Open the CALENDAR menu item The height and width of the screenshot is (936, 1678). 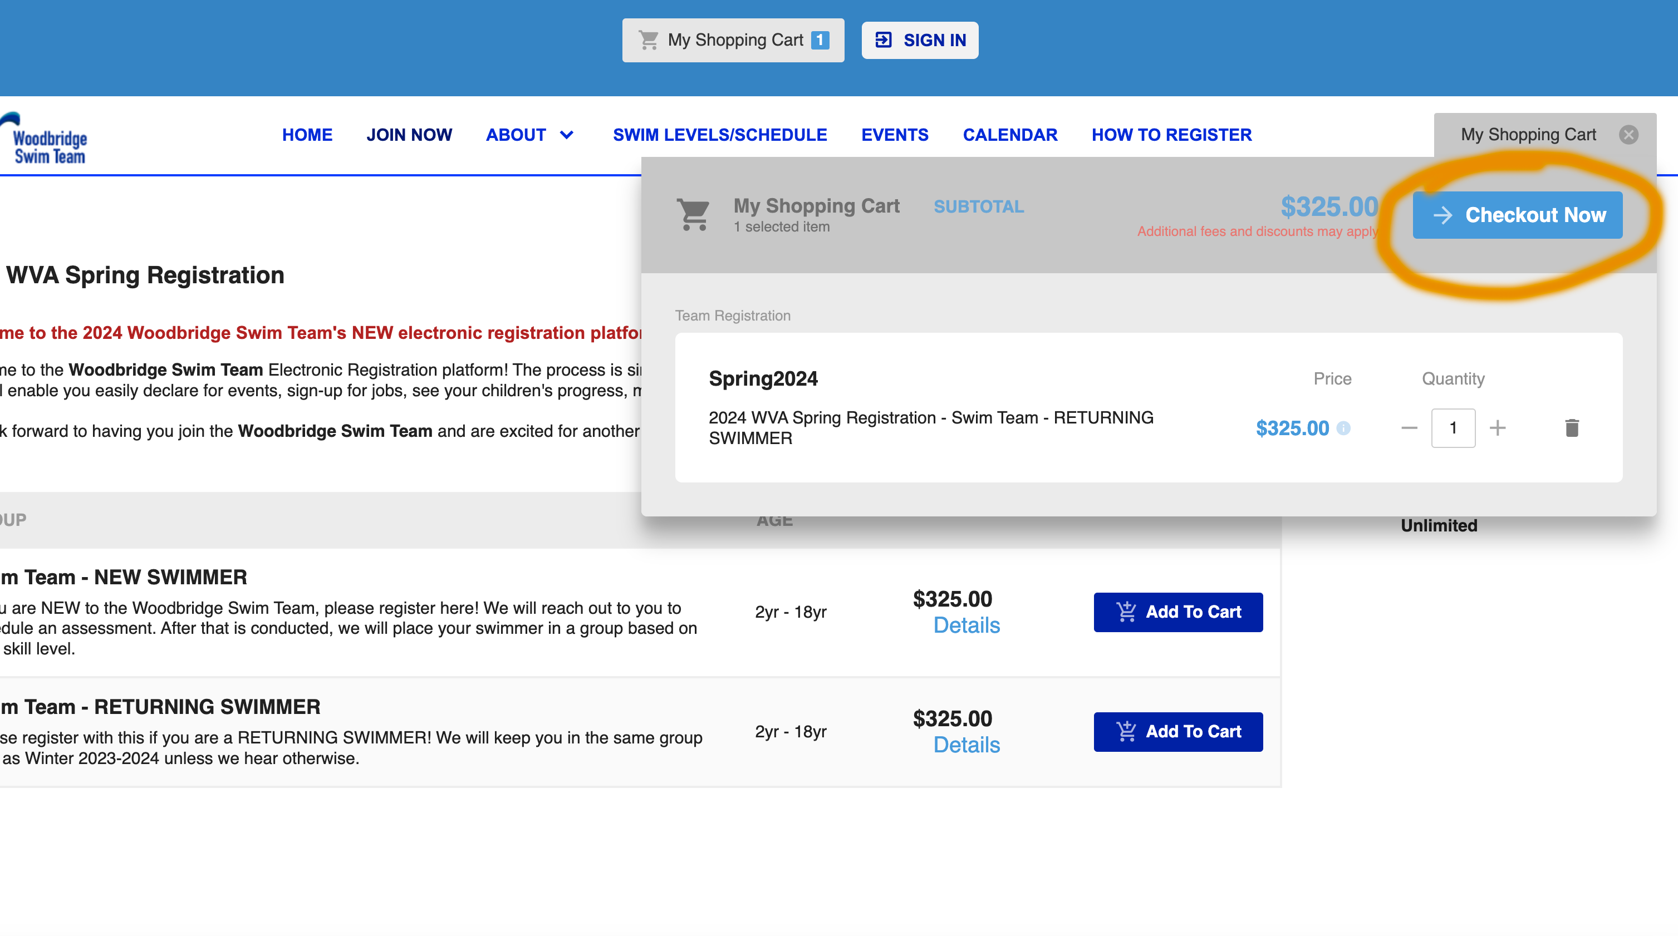pyautogui.click(x=1010, y=135)
